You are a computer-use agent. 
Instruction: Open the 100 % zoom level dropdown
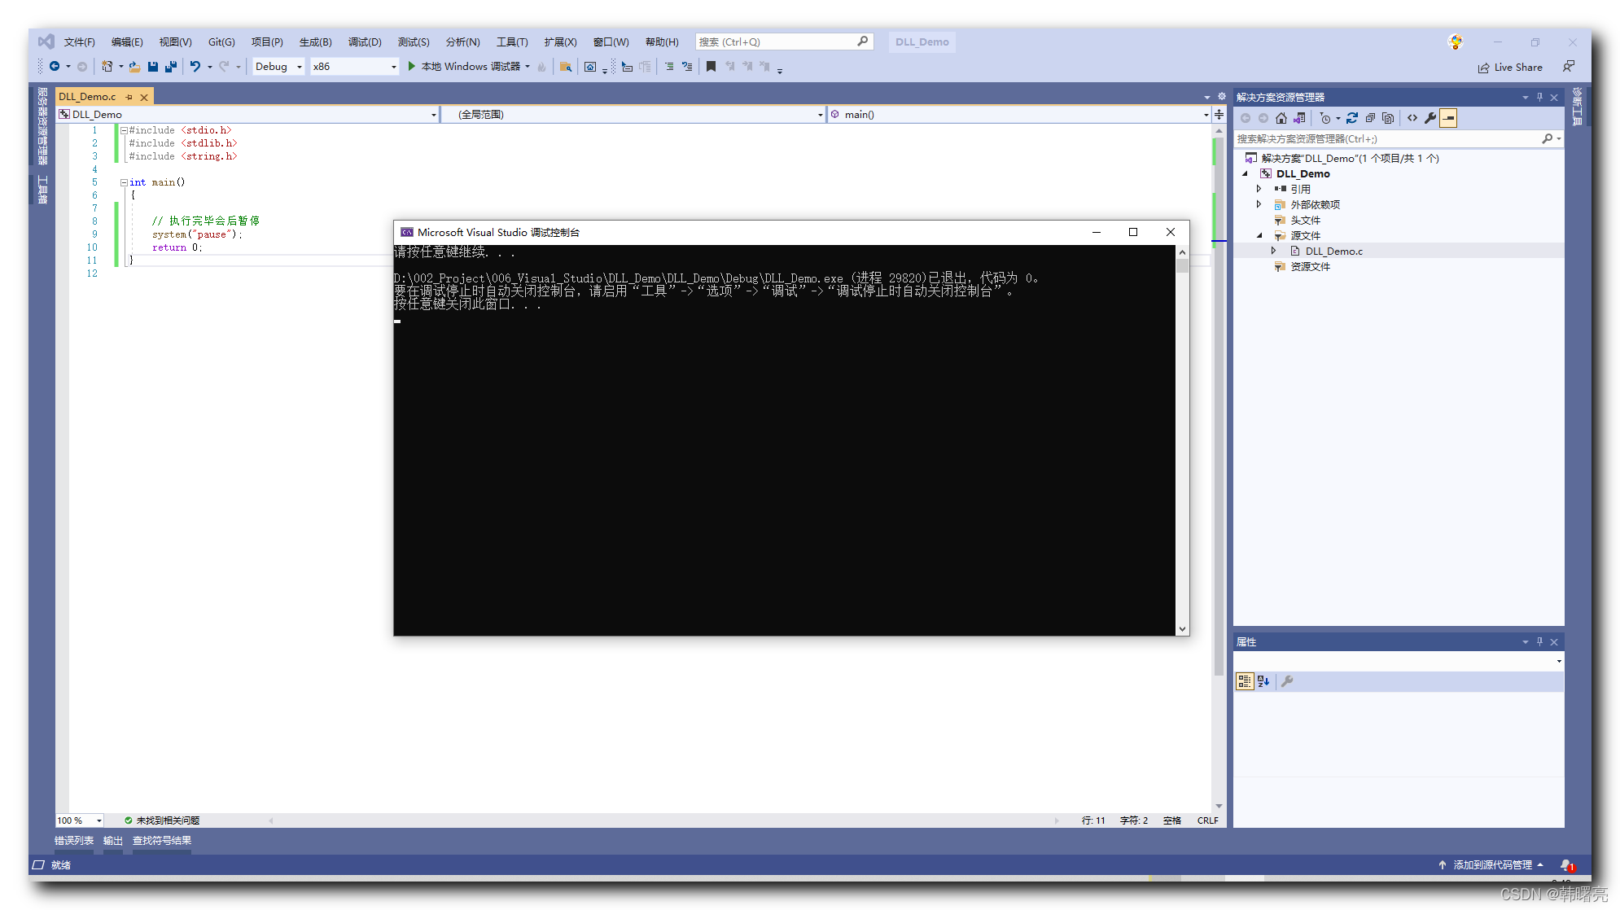(99, 820)
